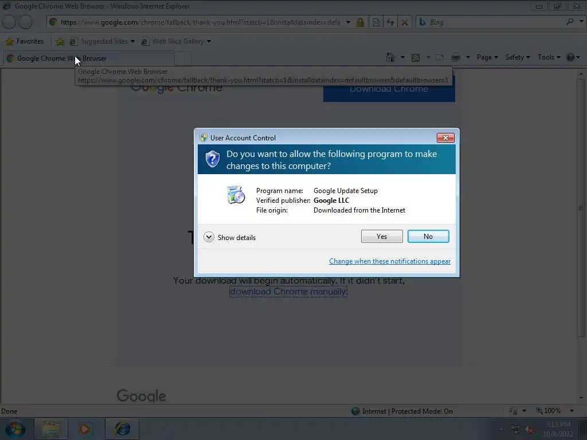
Task: Open the Tools menu
Action: [549, 57]
